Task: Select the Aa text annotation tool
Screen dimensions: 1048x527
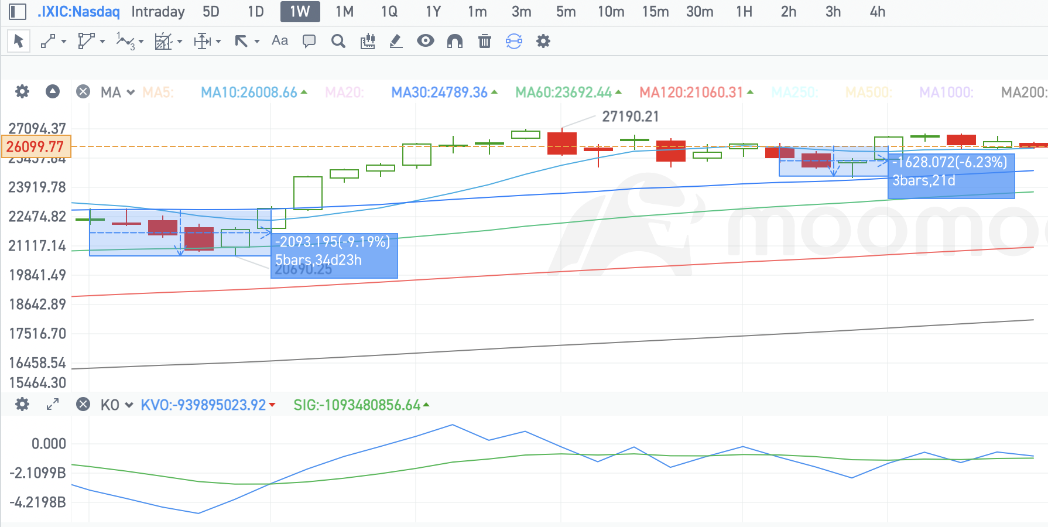Action: point(280,41)
